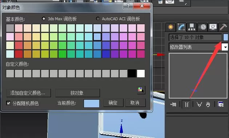229x138 pixels.
Task: Confirm with the OK (确定) button
Action: click(113, 103)
